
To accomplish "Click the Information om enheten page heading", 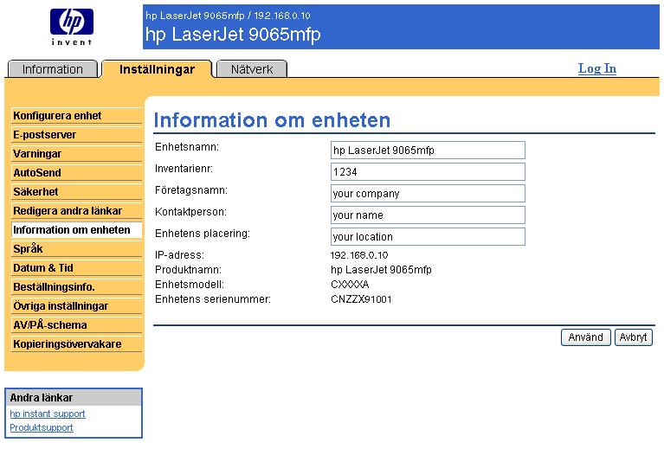I will coord(272,120).
